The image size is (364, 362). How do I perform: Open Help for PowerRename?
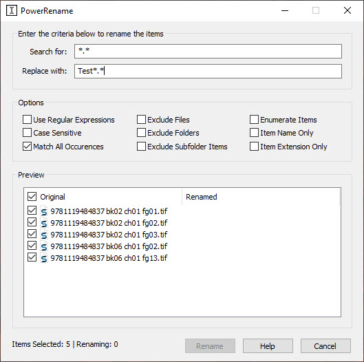tap(268, 346)
